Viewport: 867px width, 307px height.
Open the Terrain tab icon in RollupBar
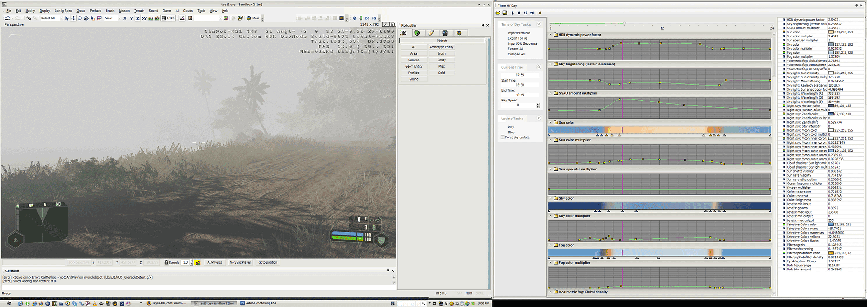pyautogui.click(x=417, y=33)
